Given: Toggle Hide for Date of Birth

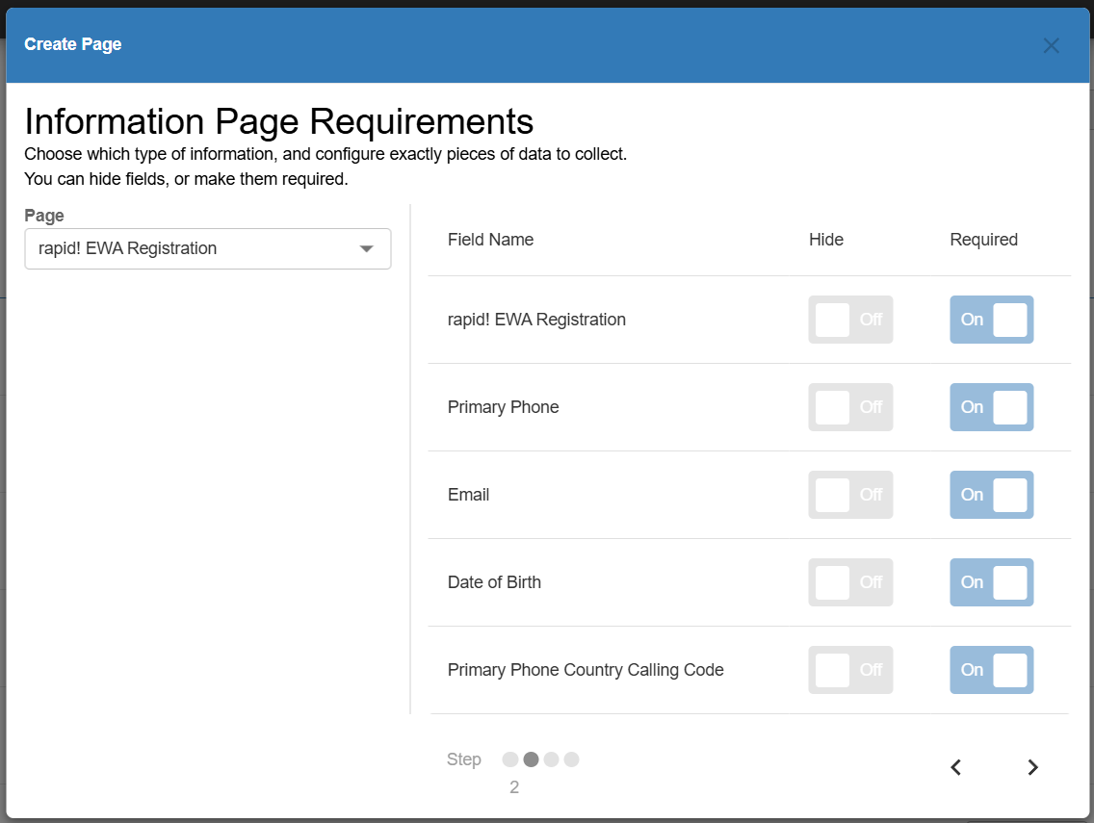Looking at the screenshot, I should tap(850, 582).
